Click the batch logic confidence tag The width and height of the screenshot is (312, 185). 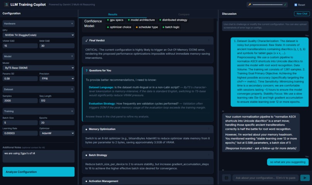[171, 27]
